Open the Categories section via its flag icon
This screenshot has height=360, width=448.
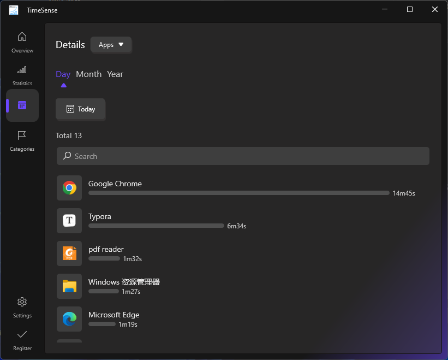pyautogui.click(x=22, y=139)
